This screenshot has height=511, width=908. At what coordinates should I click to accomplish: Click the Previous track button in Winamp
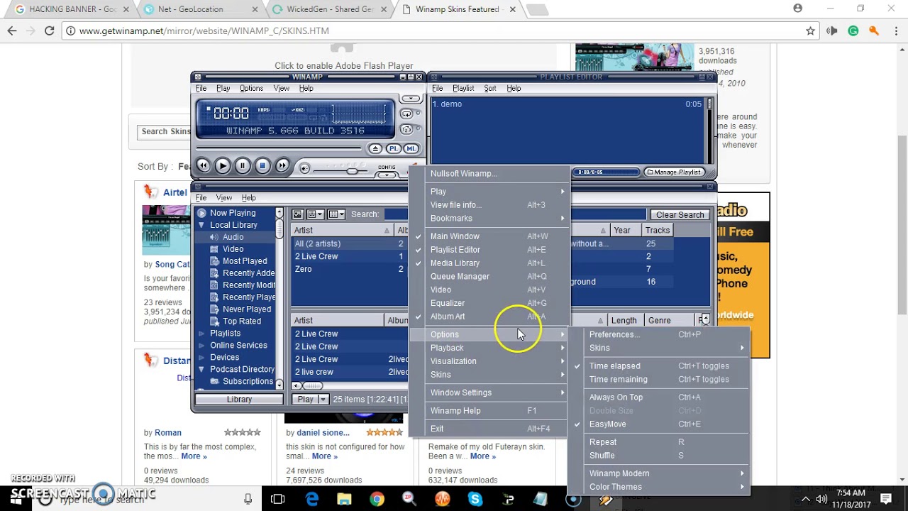(203, 166)
